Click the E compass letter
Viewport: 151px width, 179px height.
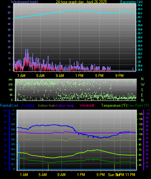pos(142,95)
